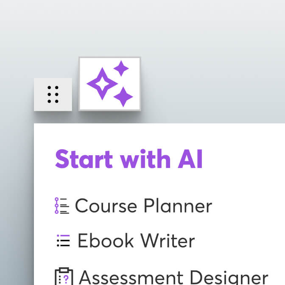This screenshot has height=285, width=285.
Task: Click the large hollow sparkle star
Action: (102, 84)
